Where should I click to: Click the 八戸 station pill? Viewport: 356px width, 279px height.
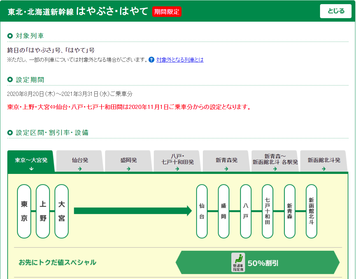click(x=246, y=211)
